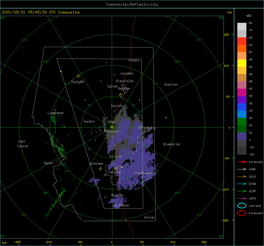Select the red forecast ellipse symbol
264x246 pixels.
point(242,213)
